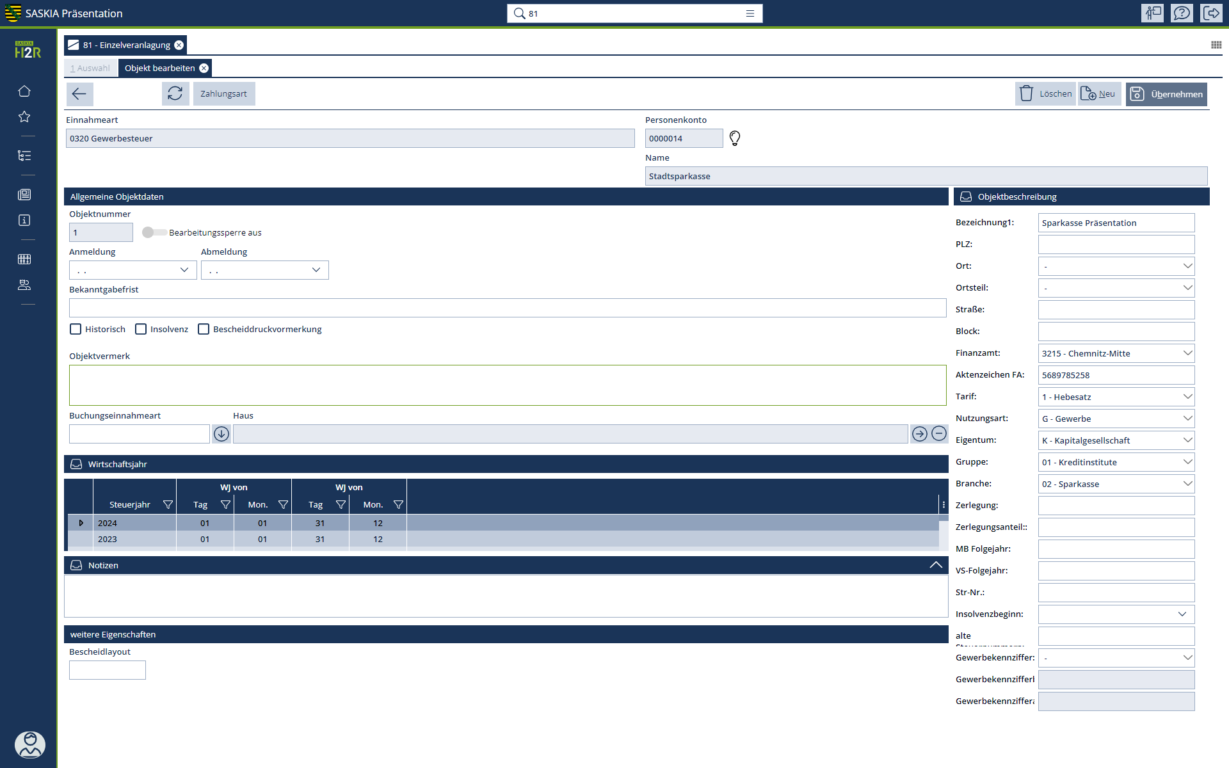1229x768 pixels.
Task: Click the Übernehmen button
Action: pyautogui.click(x=1166, y=94)
